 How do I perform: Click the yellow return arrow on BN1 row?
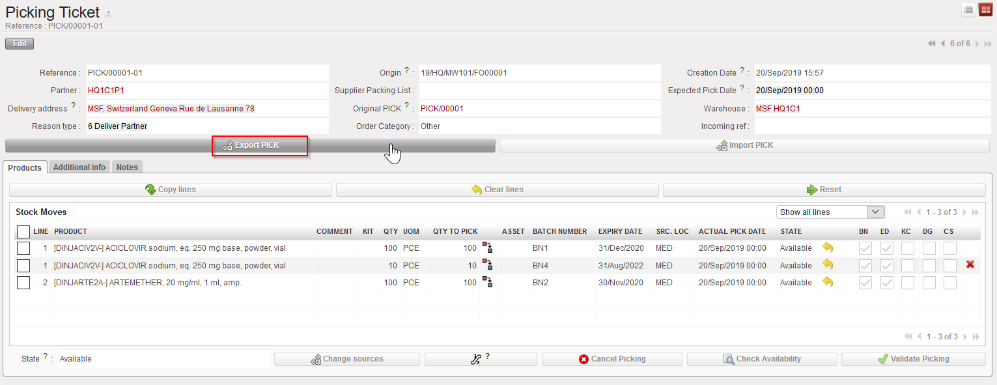[828, 248]
